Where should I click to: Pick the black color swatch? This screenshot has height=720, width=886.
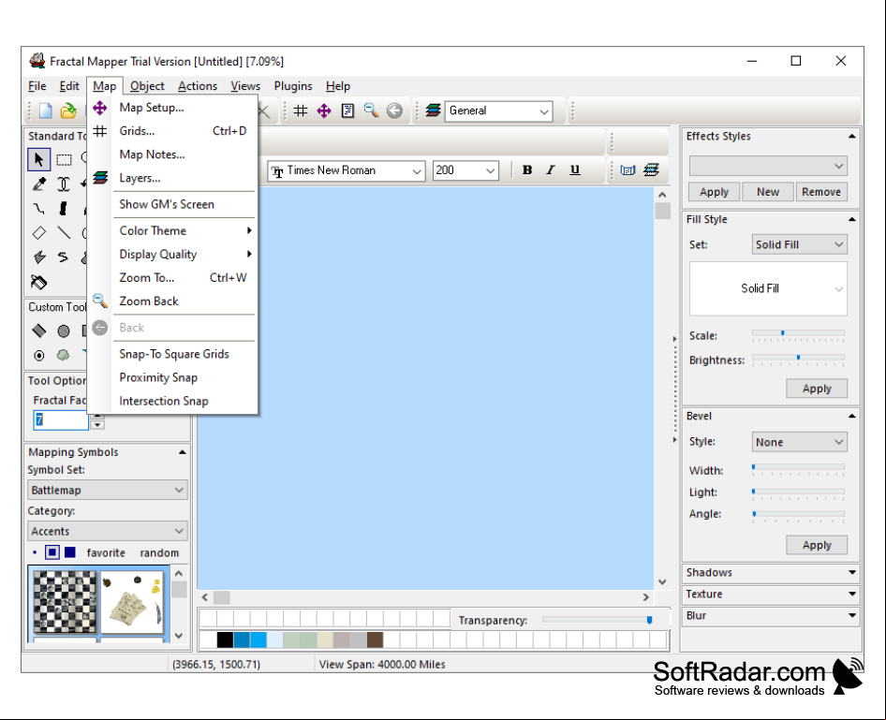pyautogui.click(x=225, y=639)
